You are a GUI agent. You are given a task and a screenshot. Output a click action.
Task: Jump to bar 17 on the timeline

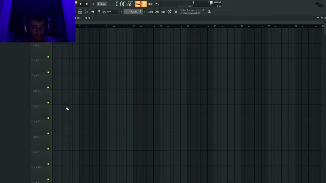(161, 26)
